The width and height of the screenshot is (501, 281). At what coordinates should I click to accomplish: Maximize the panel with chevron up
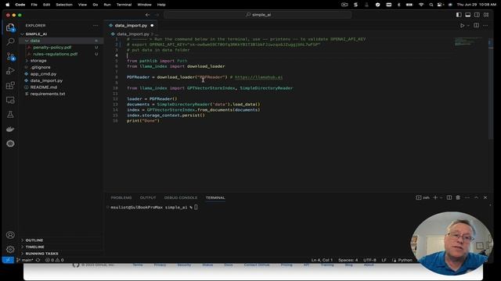(476, 197)
